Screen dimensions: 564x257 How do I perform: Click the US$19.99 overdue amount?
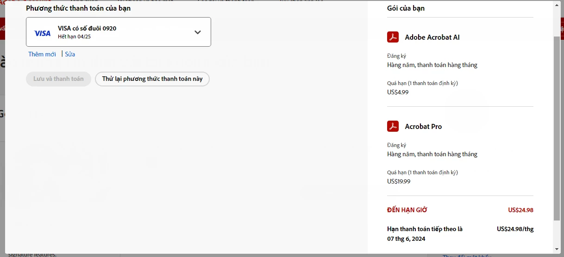(399, 181)
